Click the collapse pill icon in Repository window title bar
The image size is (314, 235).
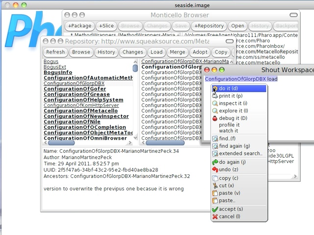[x=230, y=41]
